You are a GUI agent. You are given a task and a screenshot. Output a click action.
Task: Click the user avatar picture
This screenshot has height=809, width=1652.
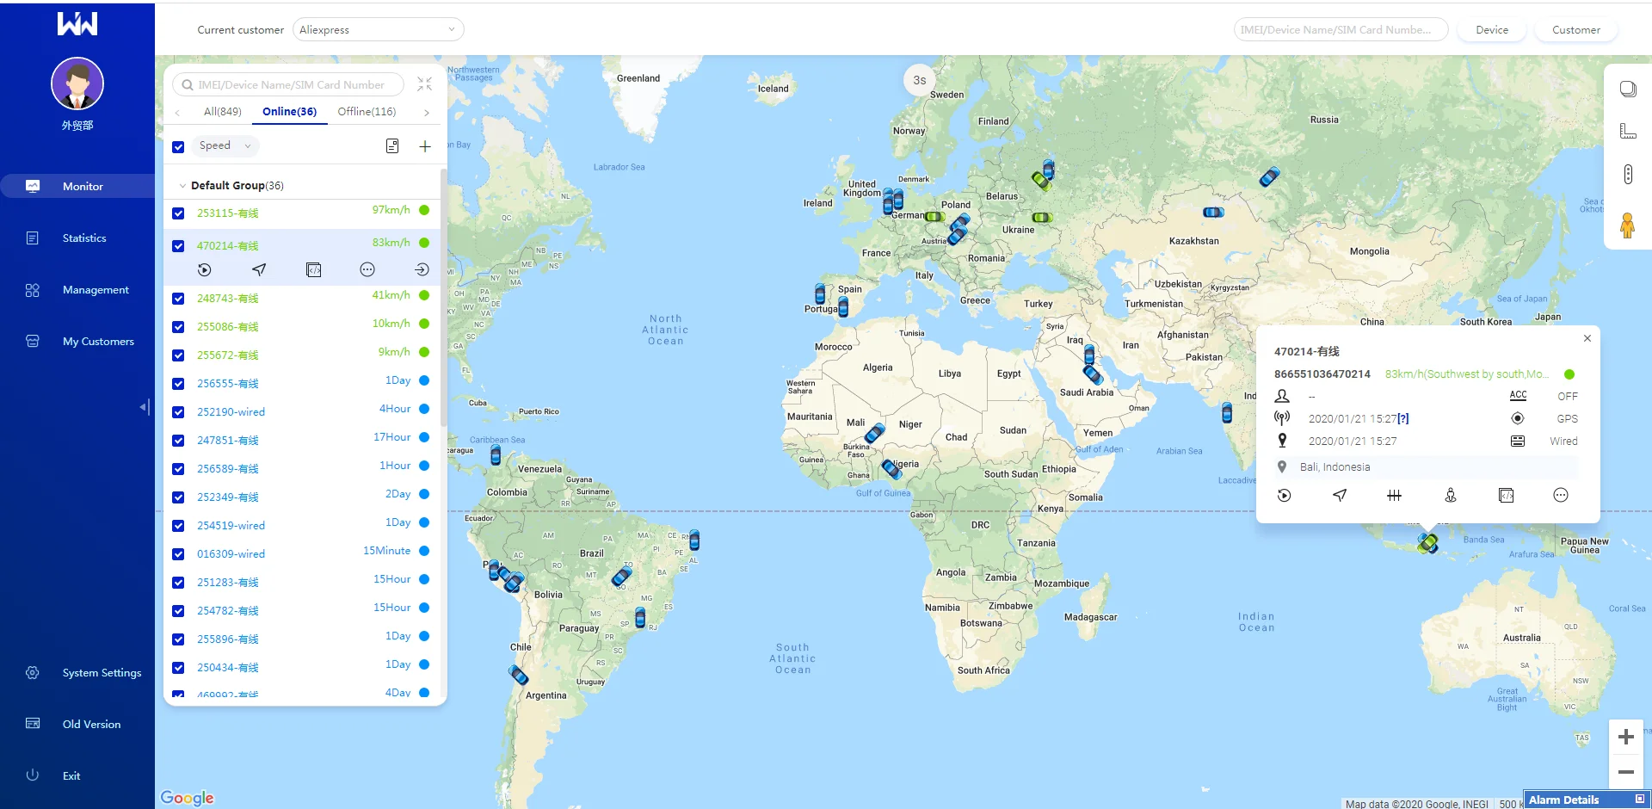point(77,83)
